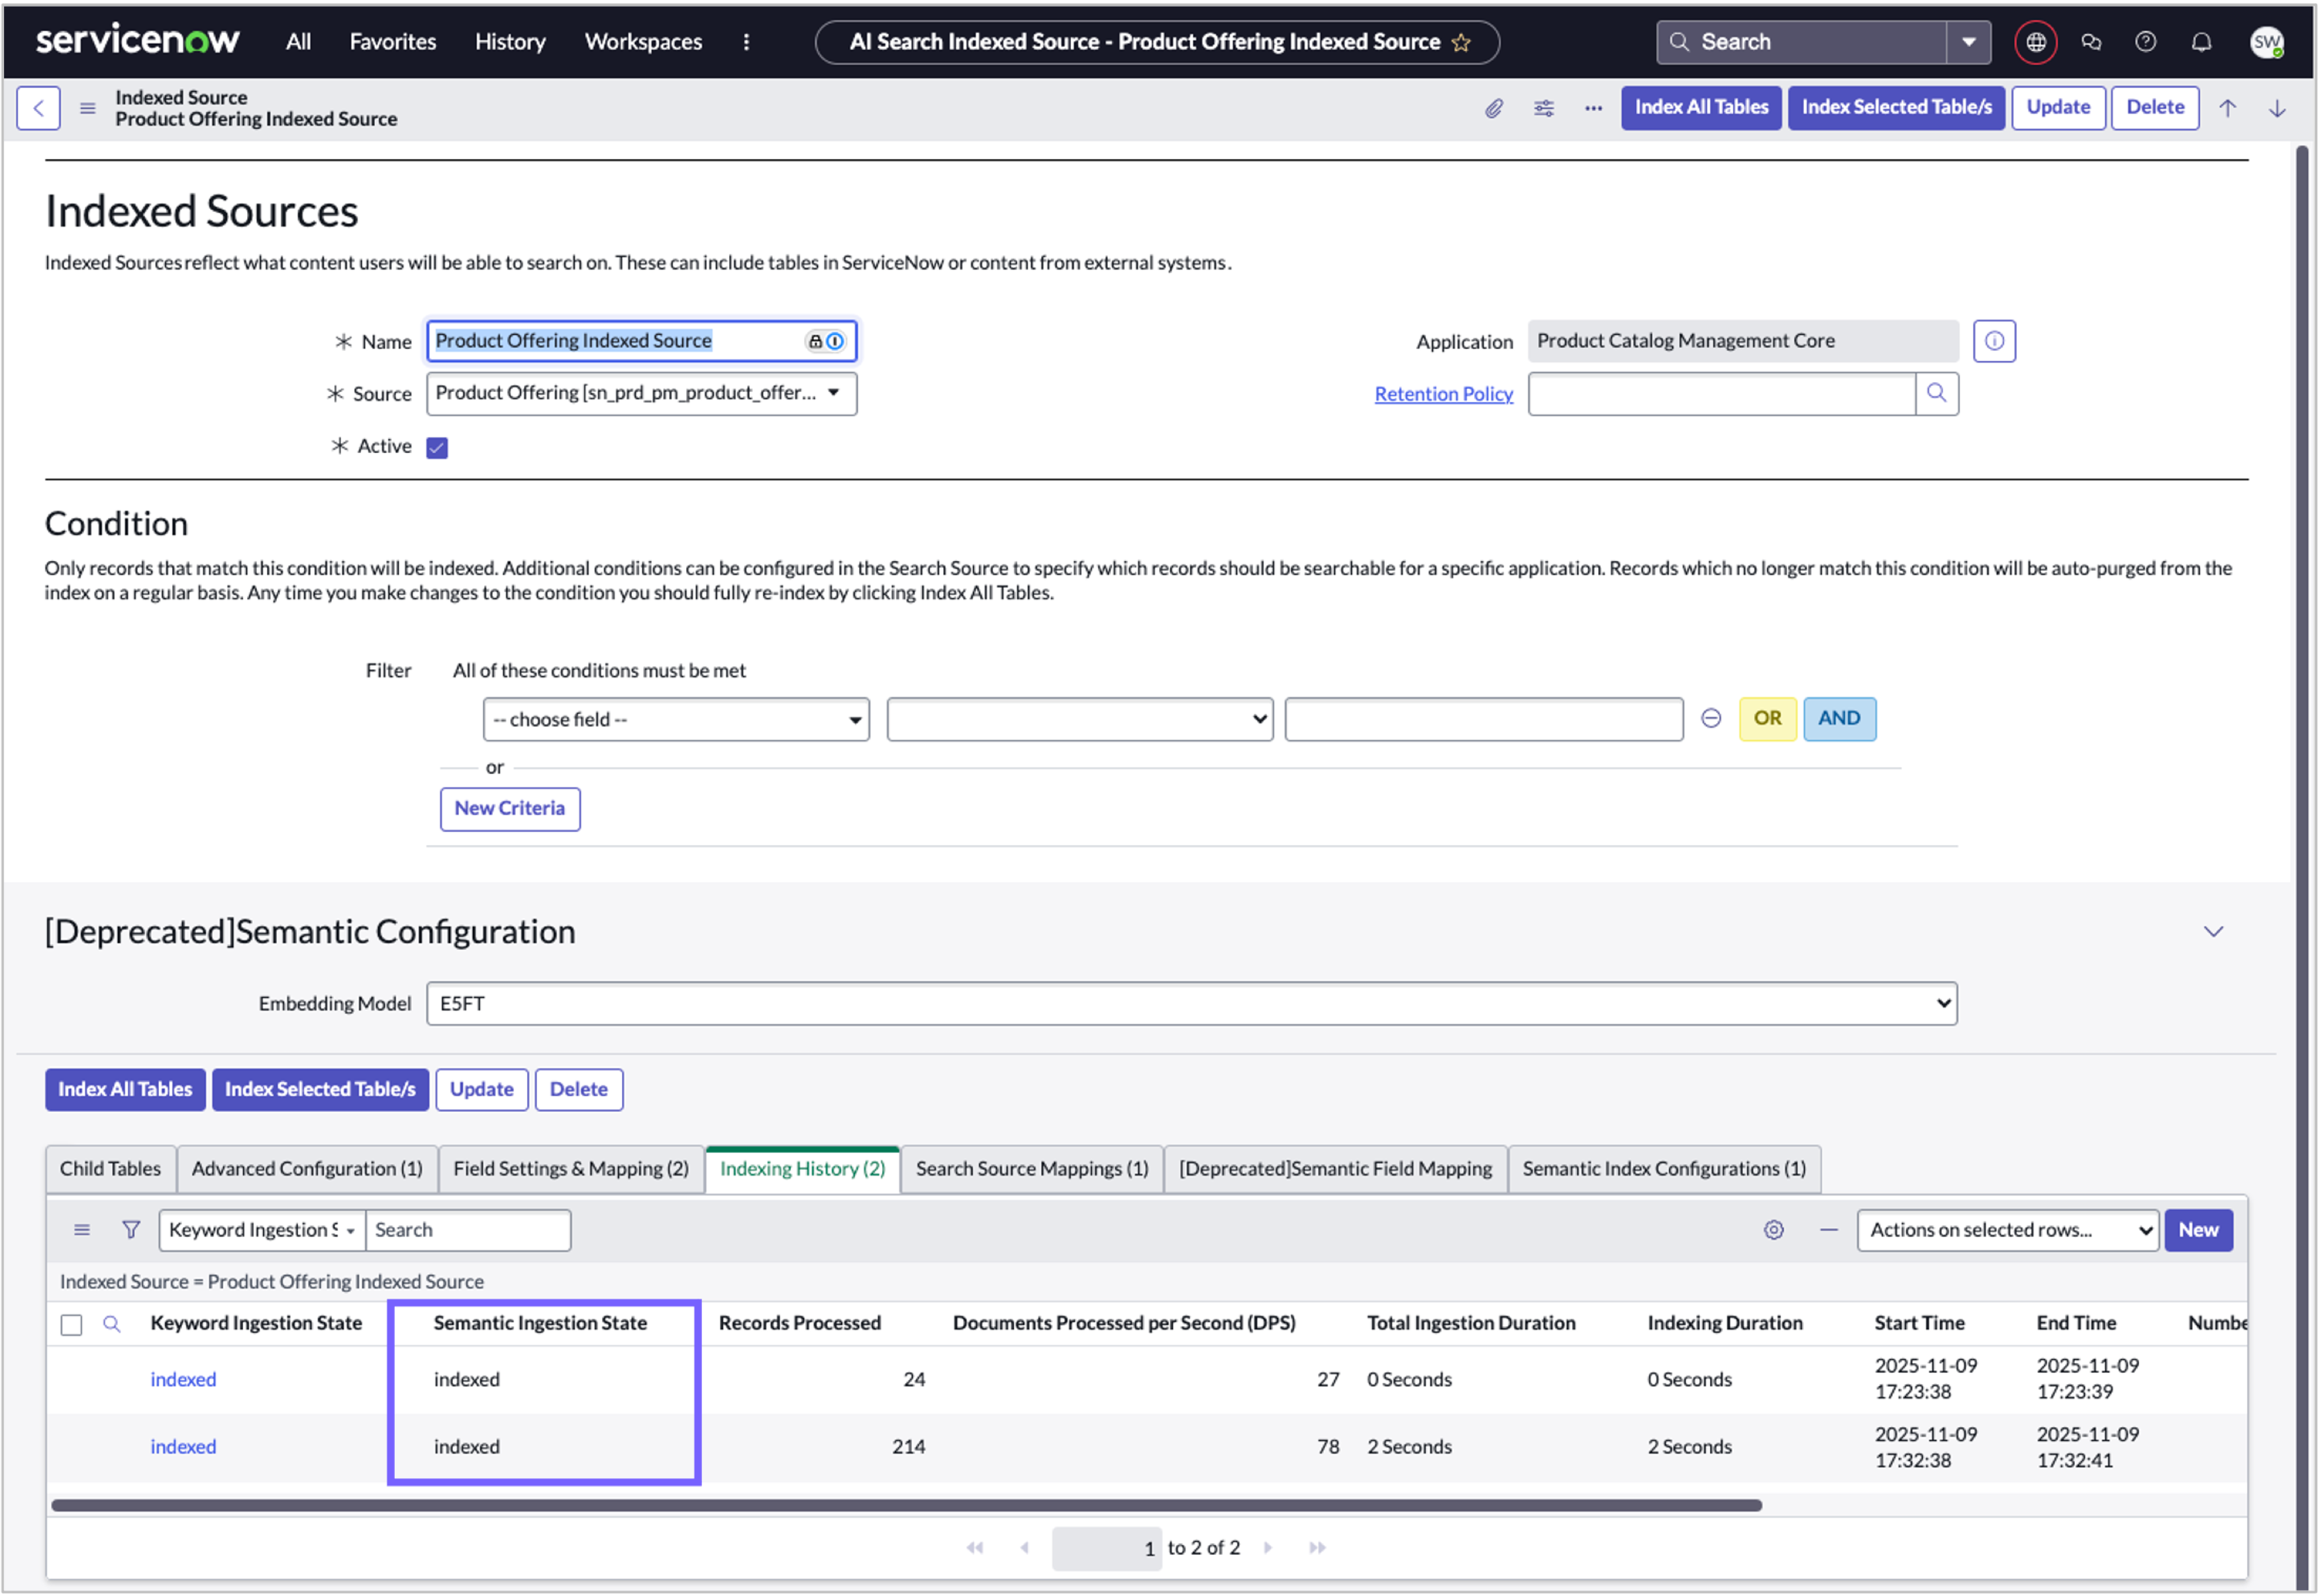Viewport: 2318px width, 1596px height.
Task: Click the Delete button in header
Action: tap(2154, 107)
